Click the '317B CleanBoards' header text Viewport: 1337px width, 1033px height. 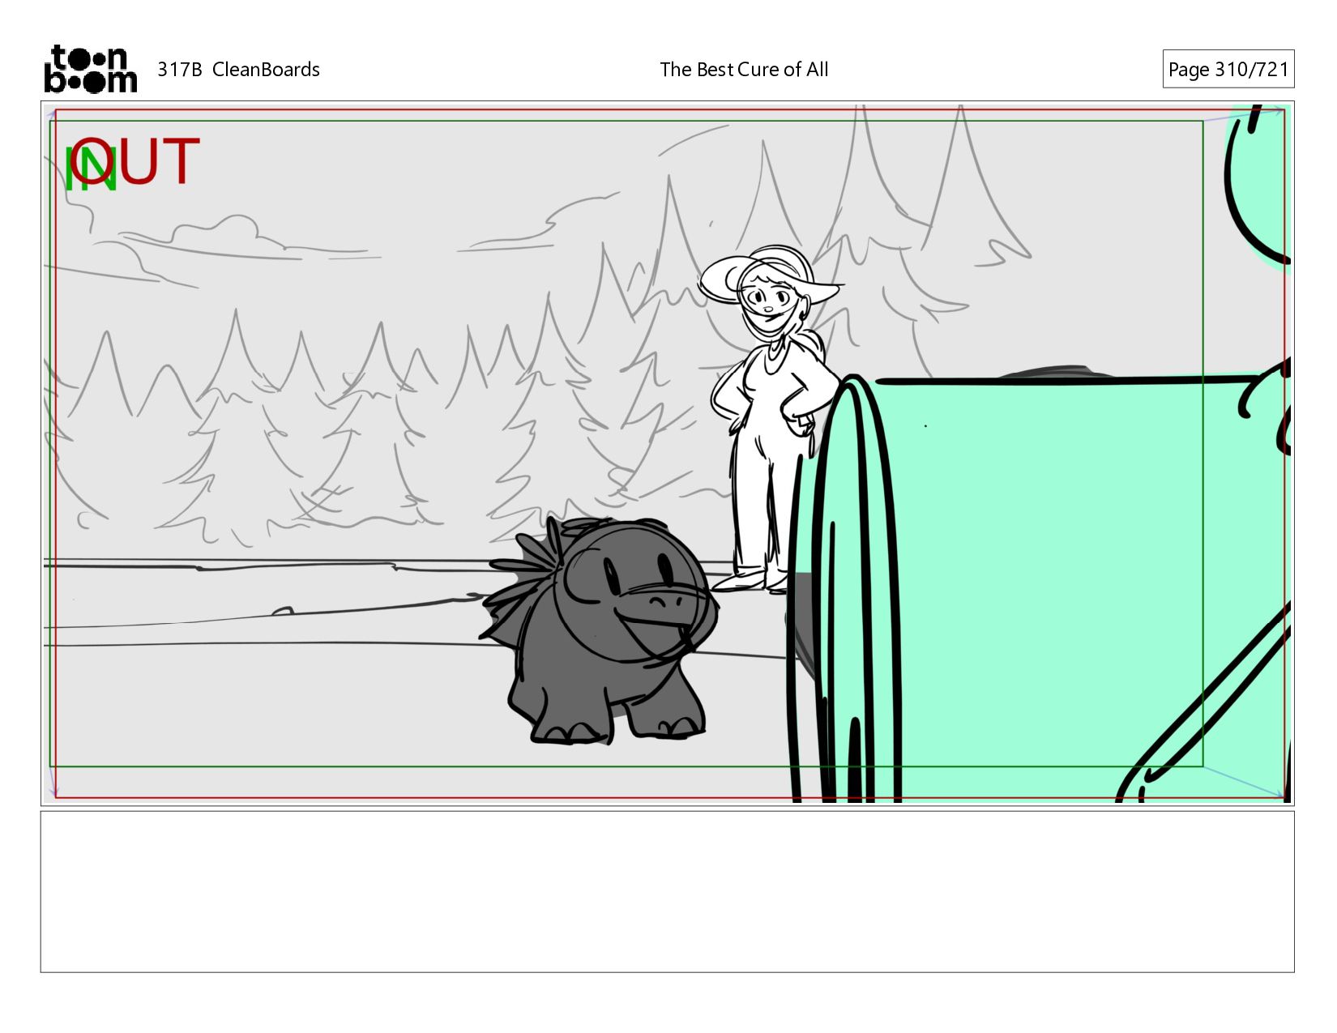(x=238, y=70)
